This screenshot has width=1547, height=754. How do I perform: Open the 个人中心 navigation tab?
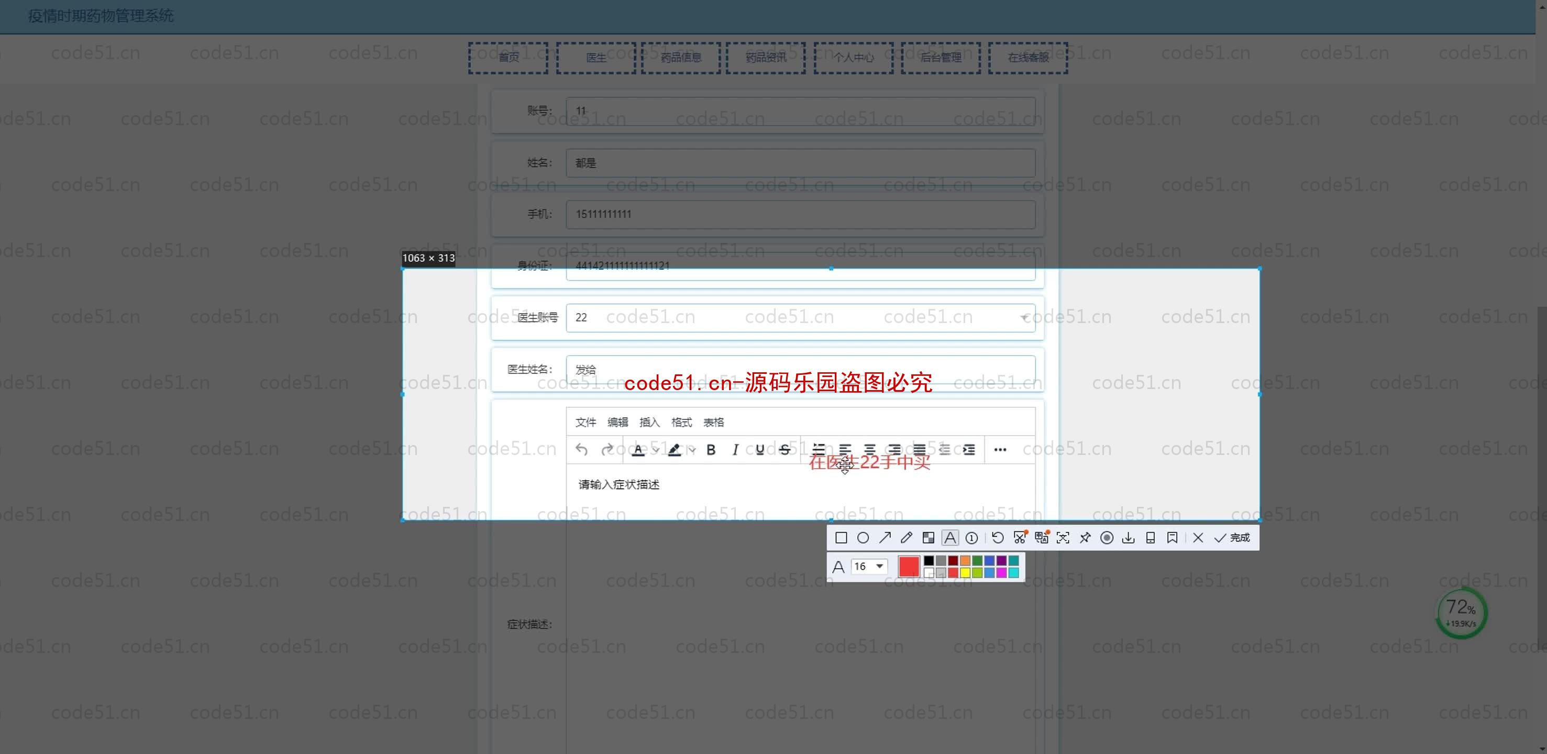point(854,58)
